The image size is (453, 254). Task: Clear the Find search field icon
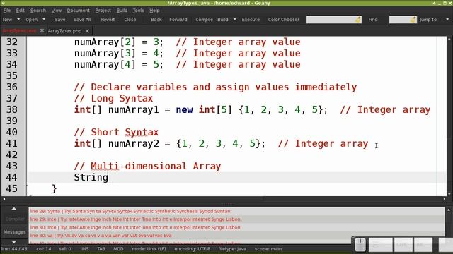coord(358,20)
